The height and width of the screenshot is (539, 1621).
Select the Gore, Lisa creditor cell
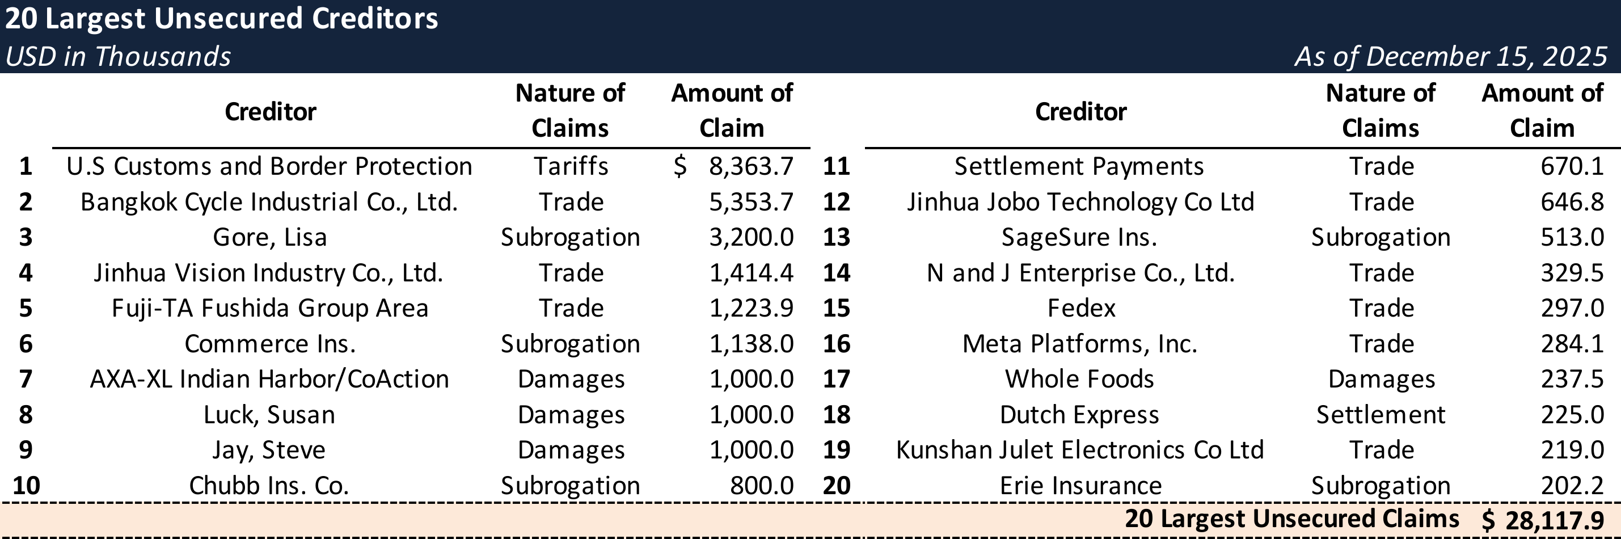pyautogui.click(x=269, y=237)
